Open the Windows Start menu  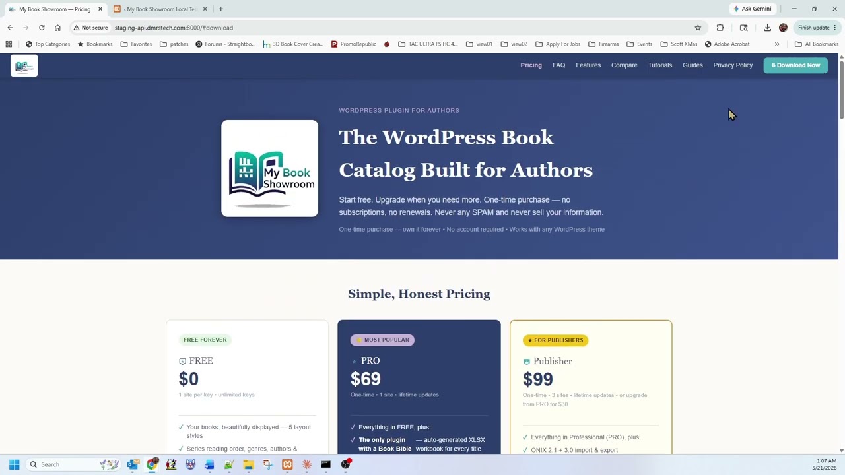click(x=14, y=464)
